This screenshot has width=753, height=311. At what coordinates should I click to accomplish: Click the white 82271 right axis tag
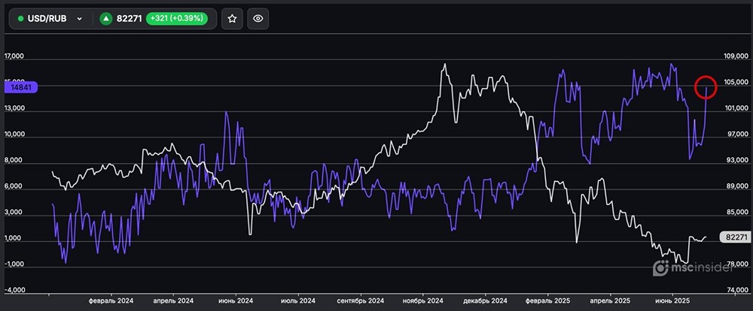click(x=733, y=237)
